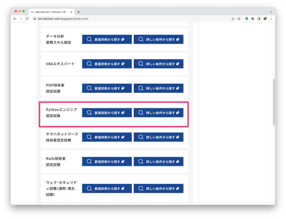
Task: Open the Evernote extension icon
Action: click(x=247, y=19)
